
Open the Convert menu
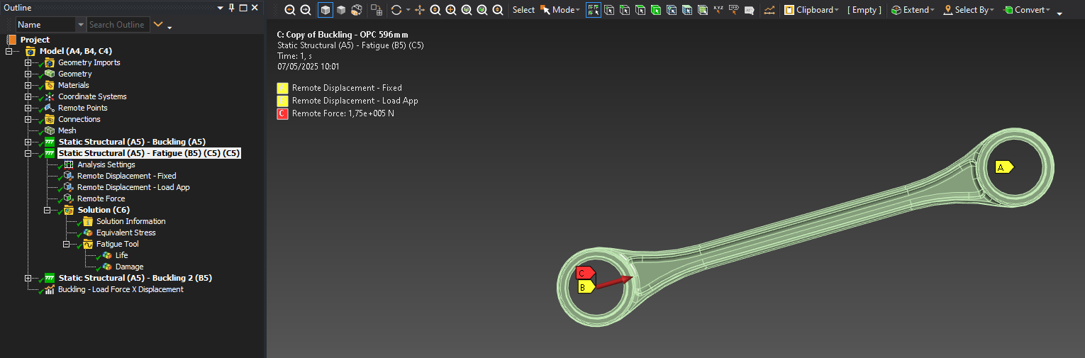tap(1025, 10)
